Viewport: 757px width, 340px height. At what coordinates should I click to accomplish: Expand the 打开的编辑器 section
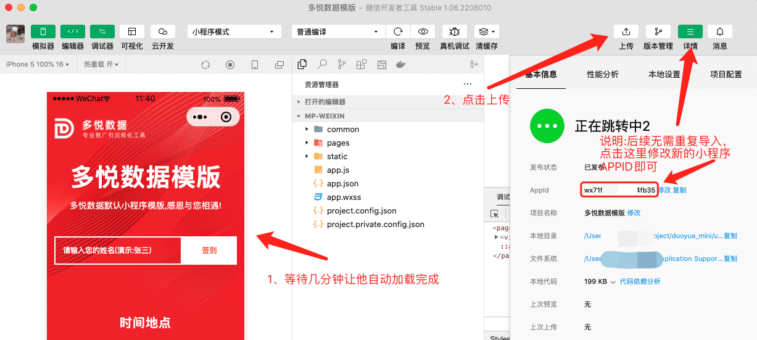point(388,102)
